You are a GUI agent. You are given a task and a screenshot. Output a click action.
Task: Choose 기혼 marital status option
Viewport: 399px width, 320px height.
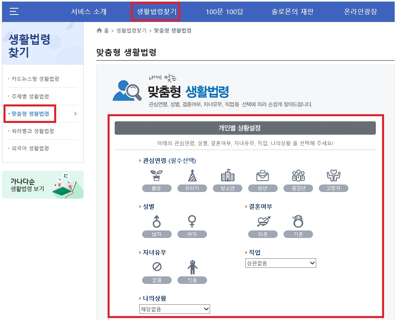click(x=298, y=234)
